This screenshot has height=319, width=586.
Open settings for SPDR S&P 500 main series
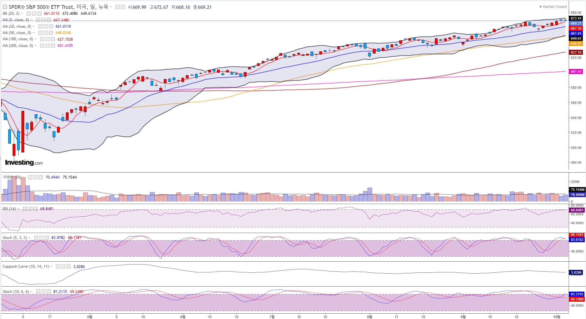pos(122,7)
